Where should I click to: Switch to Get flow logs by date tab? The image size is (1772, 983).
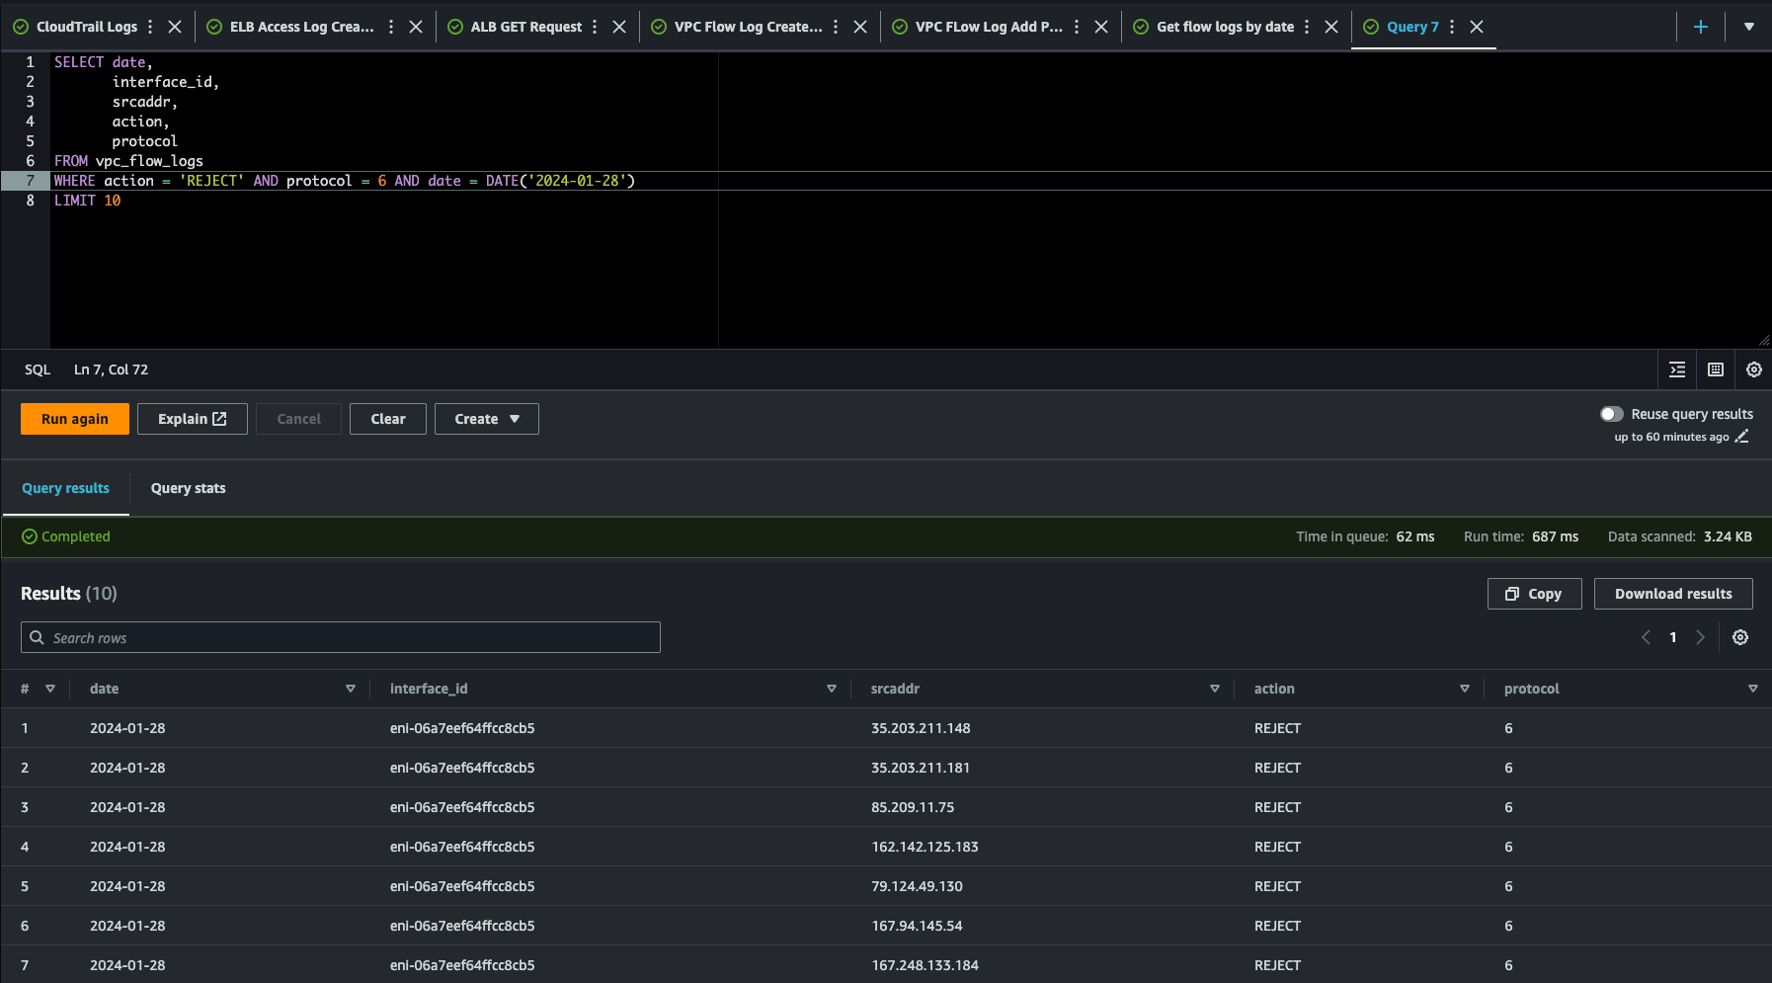(x=1225, y=27)
